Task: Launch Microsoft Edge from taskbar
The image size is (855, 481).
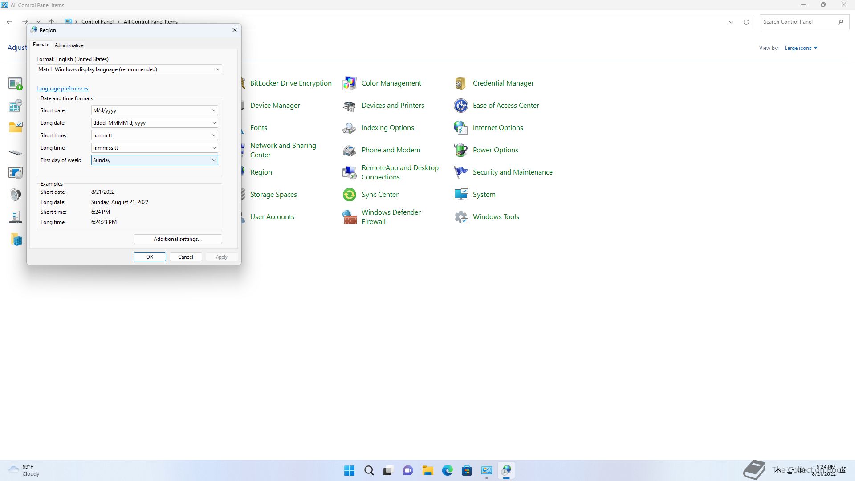Action: pyautogui.click(x=448, y=470)
